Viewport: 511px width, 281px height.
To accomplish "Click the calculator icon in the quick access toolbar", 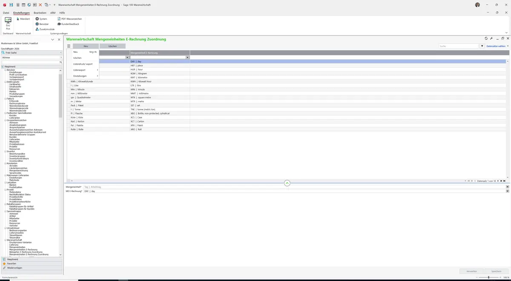I will (x=17, y=5).
